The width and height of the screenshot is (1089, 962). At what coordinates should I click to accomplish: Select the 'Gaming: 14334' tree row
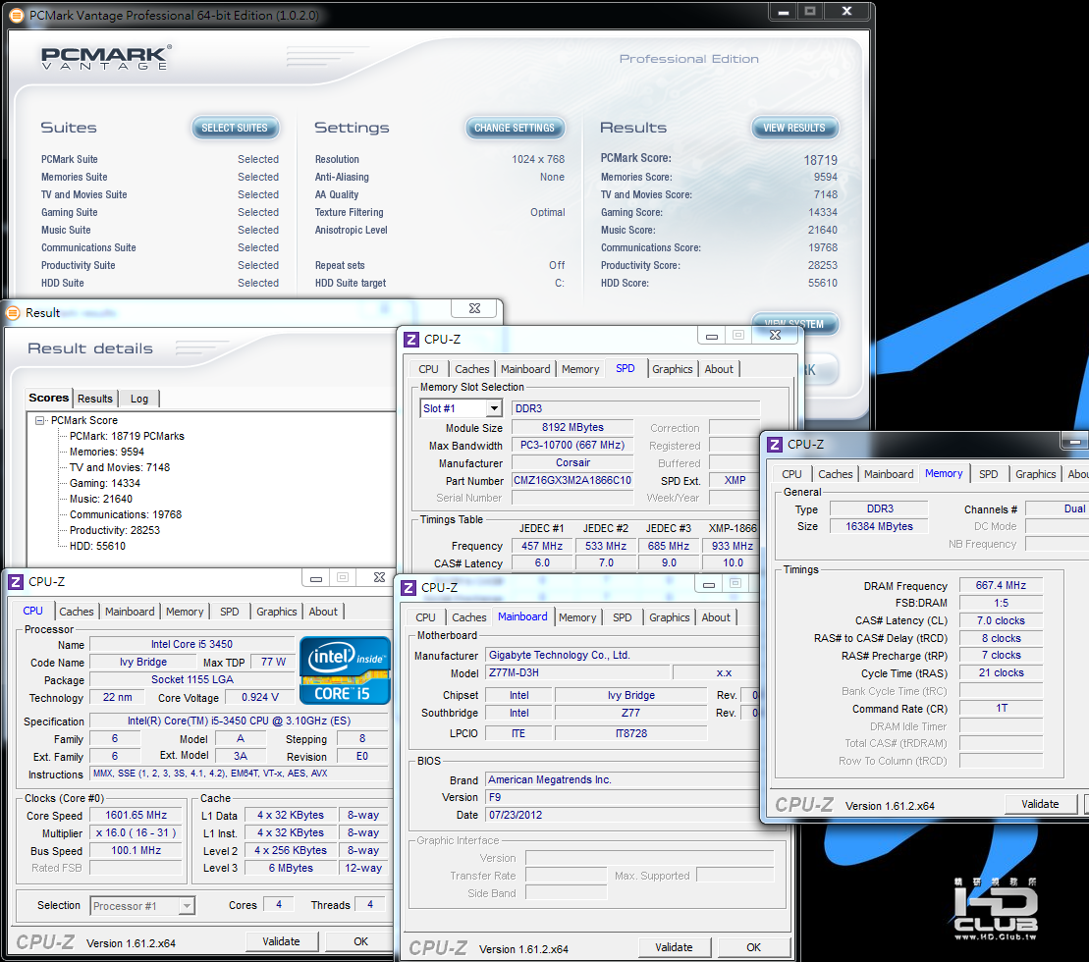(105, 483)
